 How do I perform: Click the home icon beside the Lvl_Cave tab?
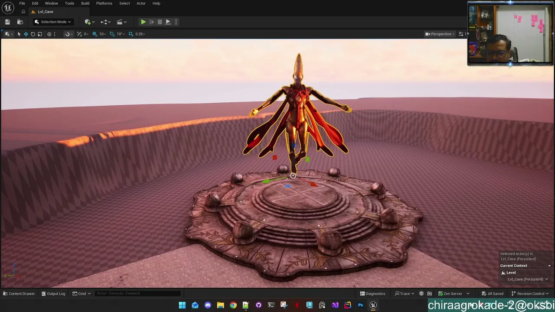23,12
